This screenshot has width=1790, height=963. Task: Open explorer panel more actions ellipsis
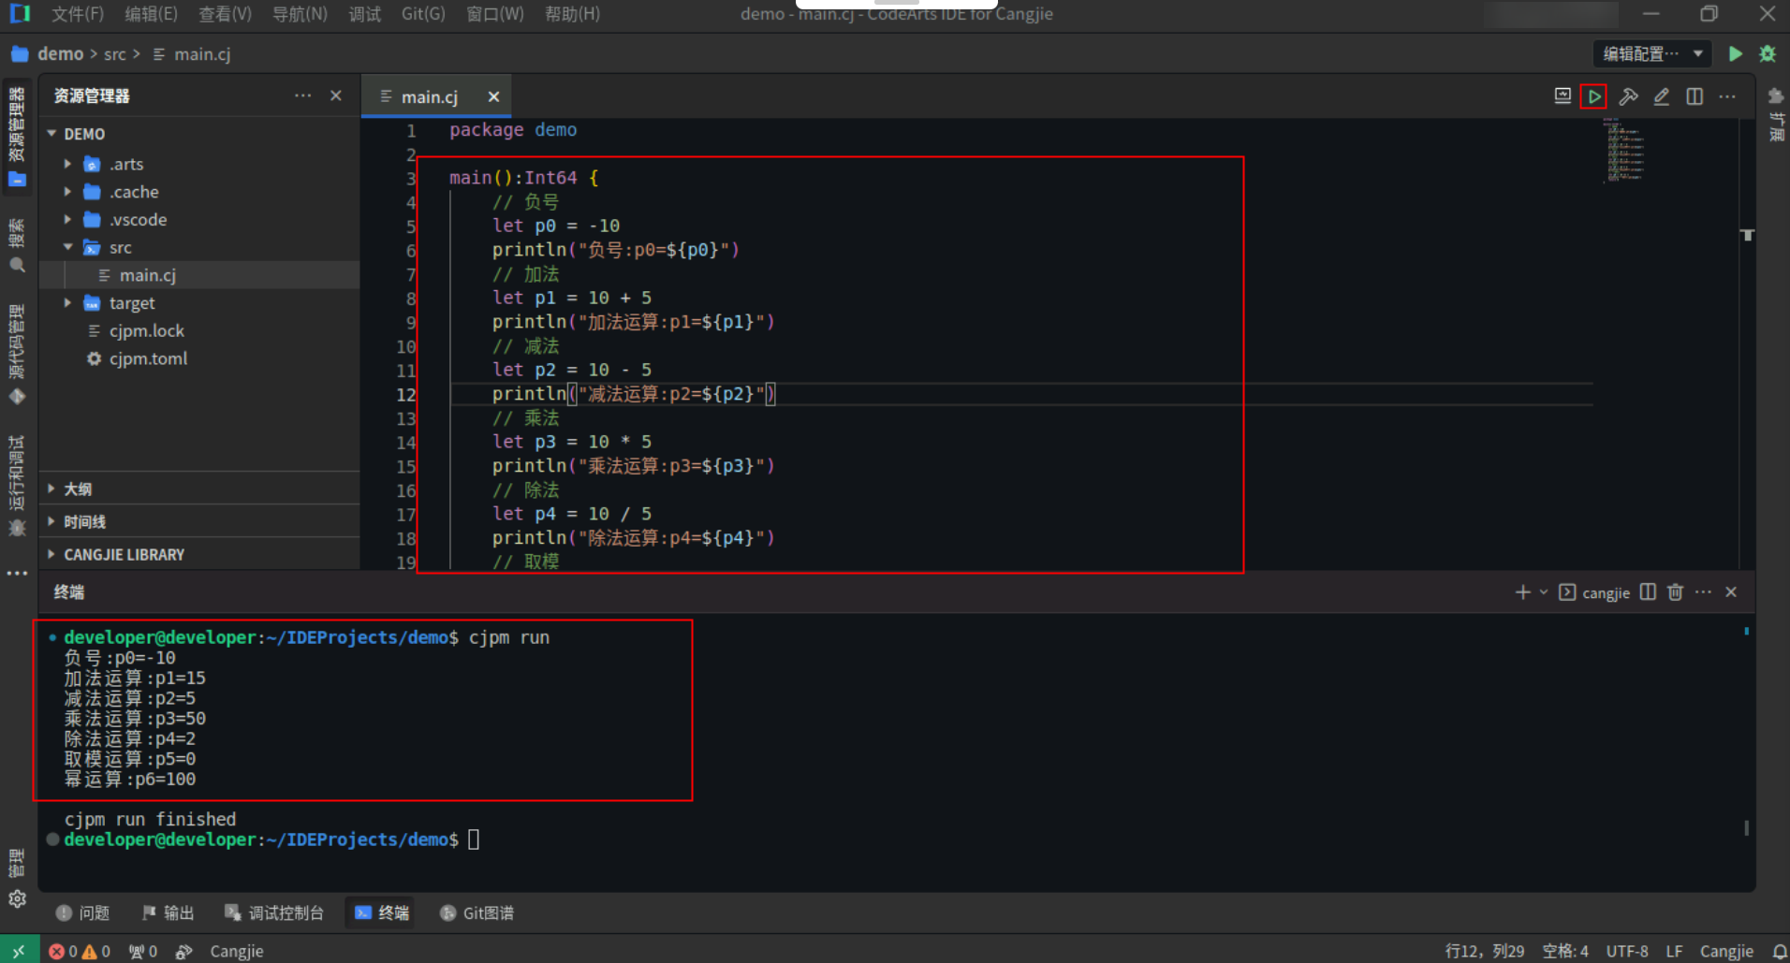coord(302,95)
